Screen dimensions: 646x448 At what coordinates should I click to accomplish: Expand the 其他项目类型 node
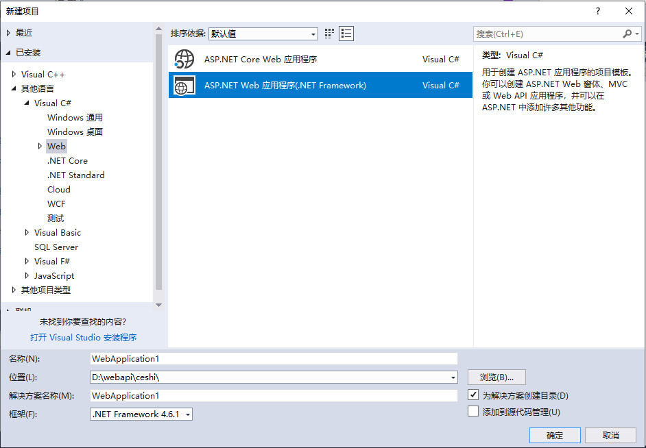[x=14, y=290]
